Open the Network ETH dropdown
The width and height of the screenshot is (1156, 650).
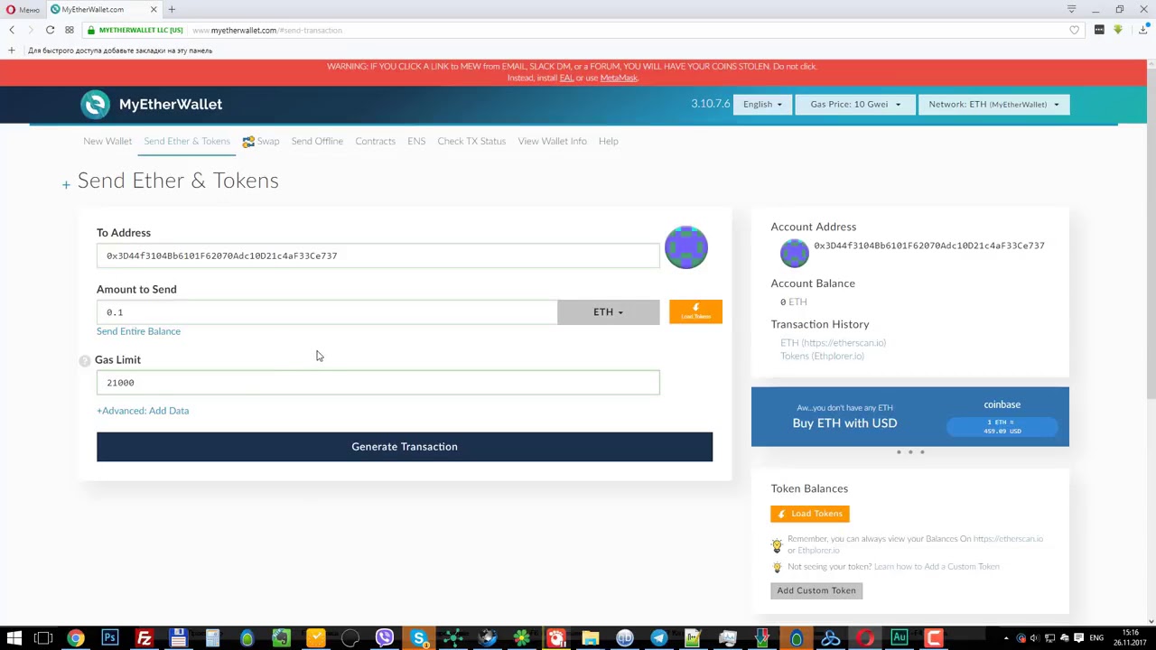(x=993, y=104)
